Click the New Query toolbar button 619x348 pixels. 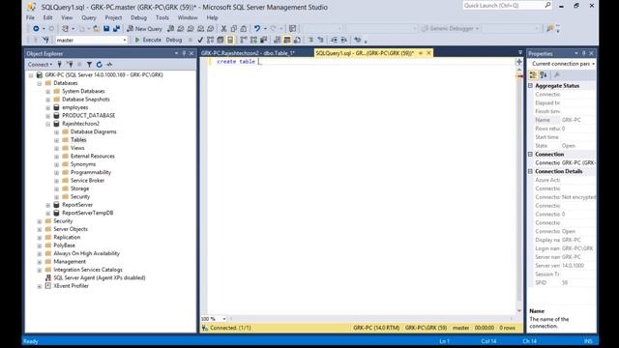[x=144, y=28]
